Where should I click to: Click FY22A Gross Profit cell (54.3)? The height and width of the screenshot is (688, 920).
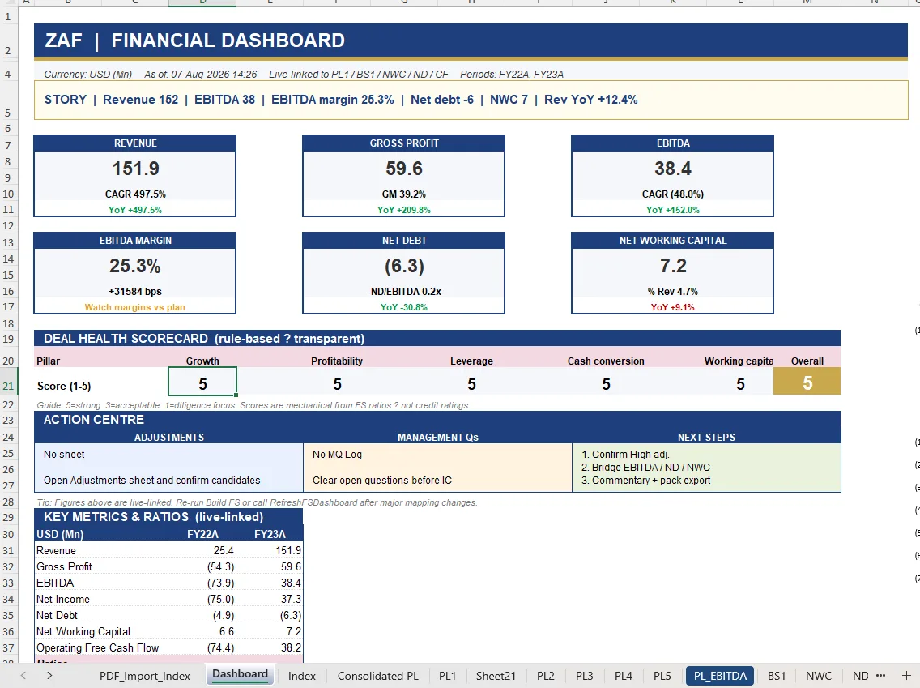tap(203, 567)
